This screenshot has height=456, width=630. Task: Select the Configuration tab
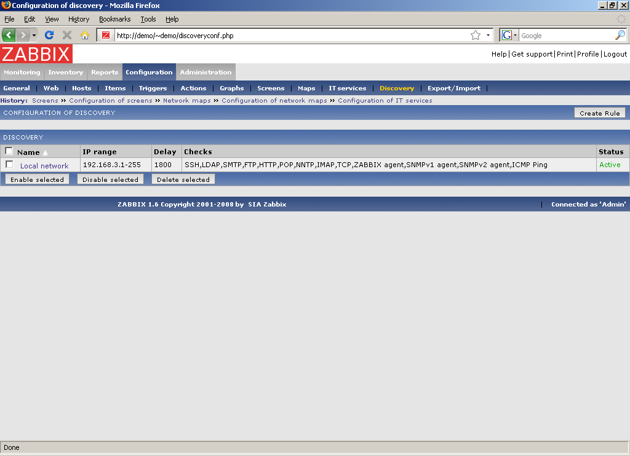149,73
